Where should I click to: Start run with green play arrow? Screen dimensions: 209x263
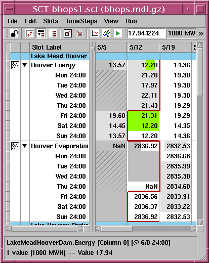click(x=118, y=33)
